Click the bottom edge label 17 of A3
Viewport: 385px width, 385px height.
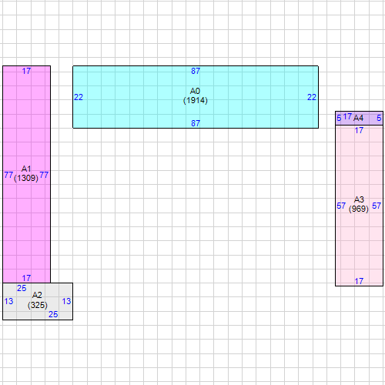pyautogui.click(x=359, y=281)
